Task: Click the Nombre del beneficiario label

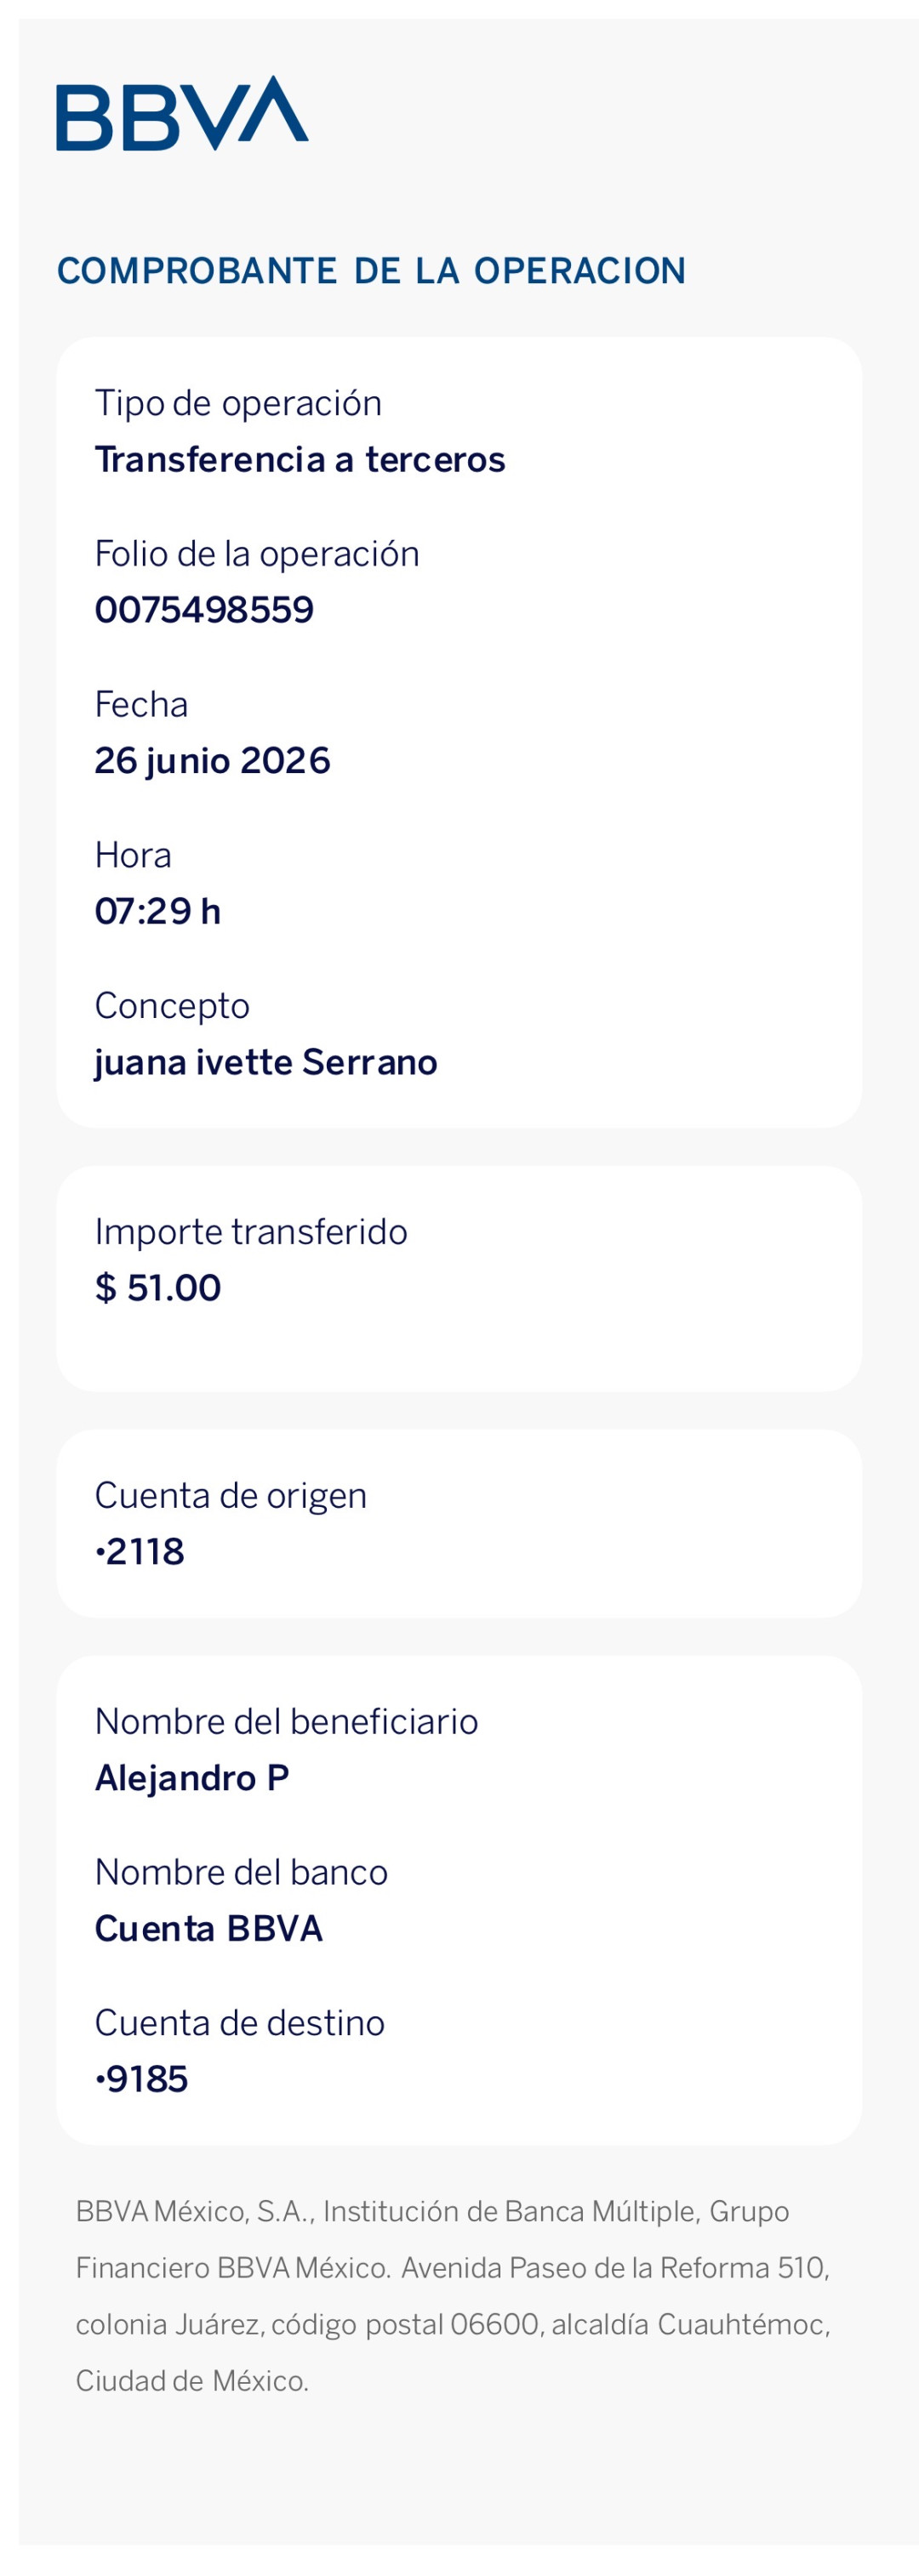Action: click(x=286, y=1722)
